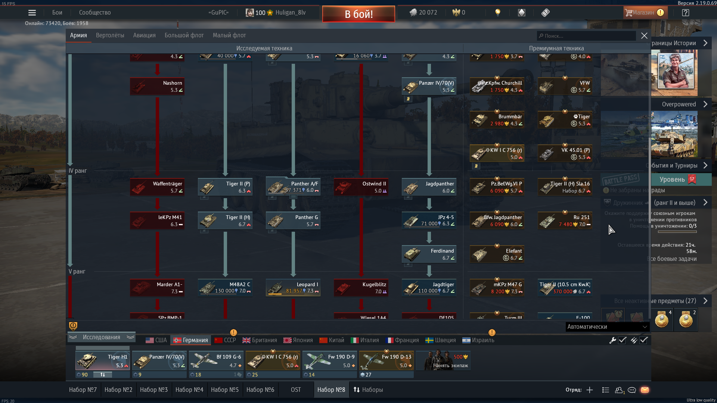Click the В бой! battle button
This screenshot has height=403, width=717.
point(358,14)
